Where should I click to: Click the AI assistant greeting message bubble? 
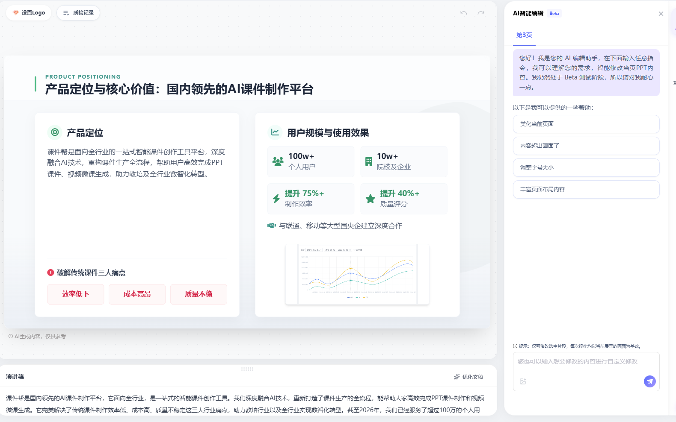[586, 73]
